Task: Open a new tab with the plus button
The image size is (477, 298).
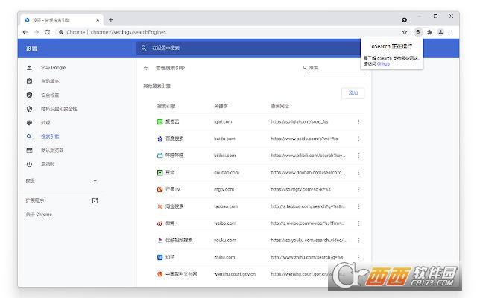Action: pos(111,20)
